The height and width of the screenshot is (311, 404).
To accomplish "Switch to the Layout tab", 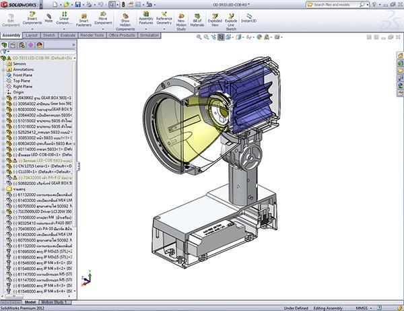I will pos(32,35).
